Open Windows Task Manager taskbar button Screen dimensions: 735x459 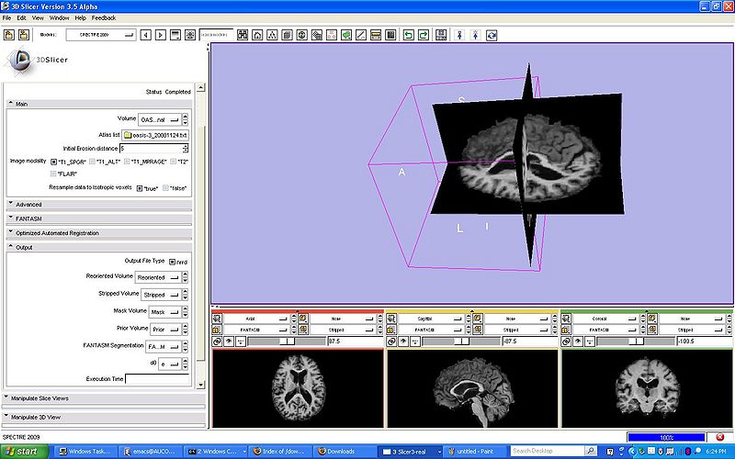coord(85,452)
